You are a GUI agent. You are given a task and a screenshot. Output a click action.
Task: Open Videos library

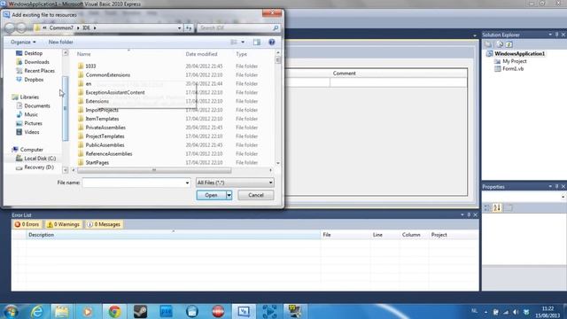[32, 132]
